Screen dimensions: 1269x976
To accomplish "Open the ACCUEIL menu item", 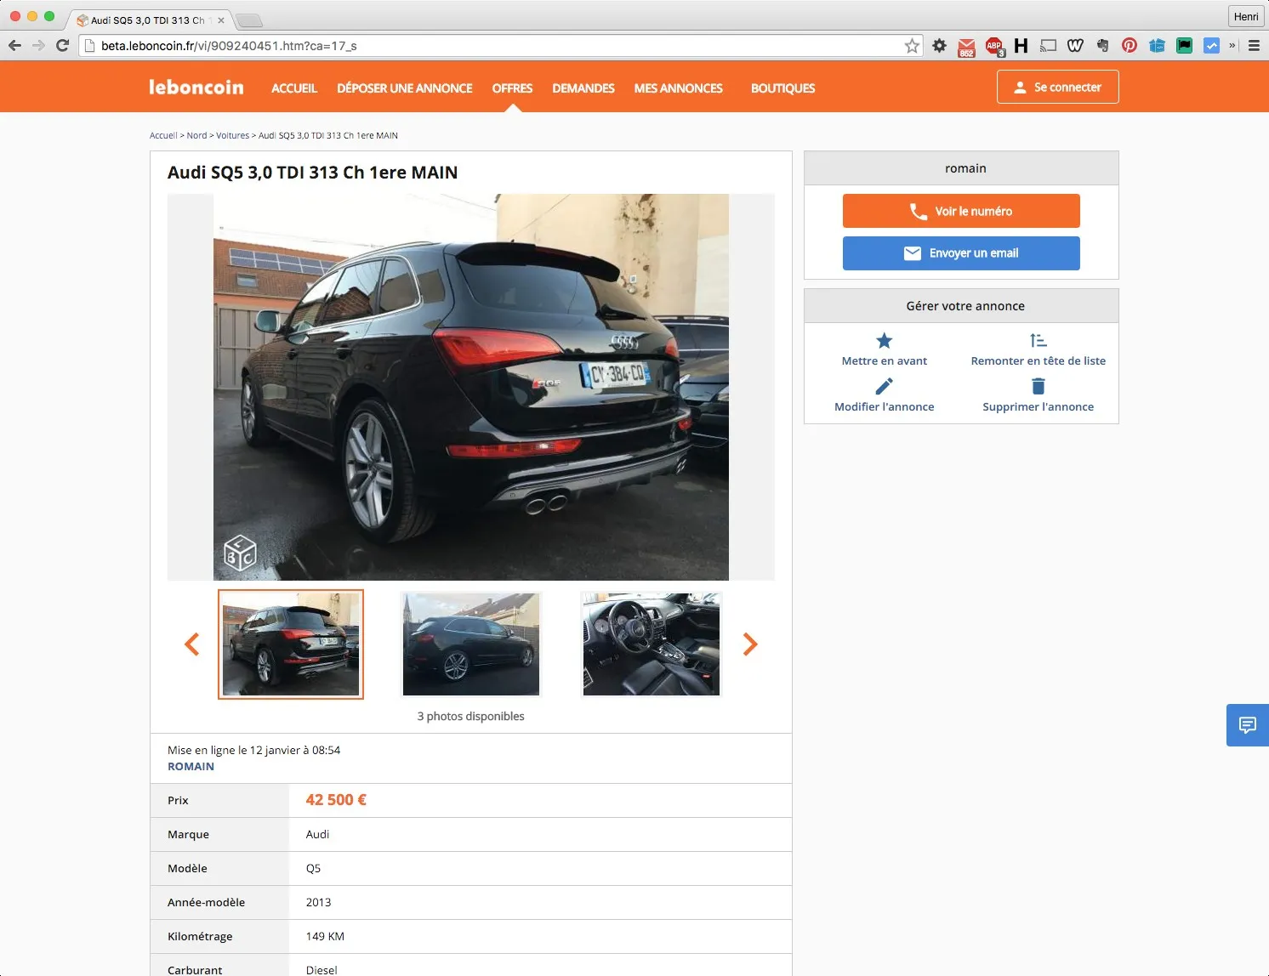I will pos(294,88).
